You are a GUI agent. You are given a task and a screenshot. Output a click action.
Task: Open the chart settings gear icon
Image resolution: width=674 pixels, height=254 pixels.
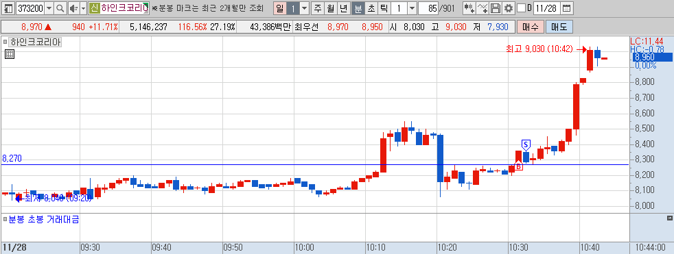pyautogui.click(x=509, y=8)
